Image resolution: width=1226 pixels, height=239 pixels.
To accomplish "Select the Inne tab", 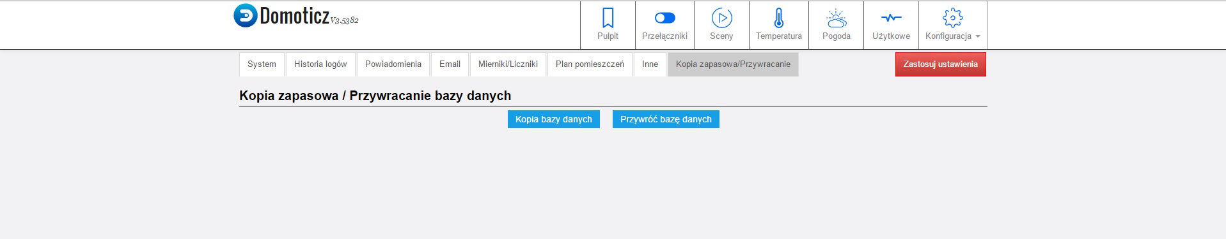I will [650, 64].
